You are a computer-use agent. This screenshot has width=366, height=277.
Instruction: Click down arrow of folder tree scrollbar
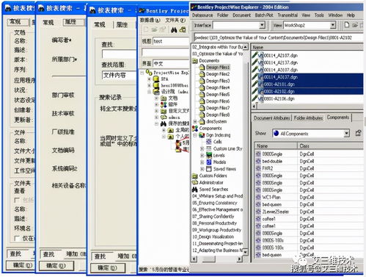pyautogui.click(x=245, y=251)
